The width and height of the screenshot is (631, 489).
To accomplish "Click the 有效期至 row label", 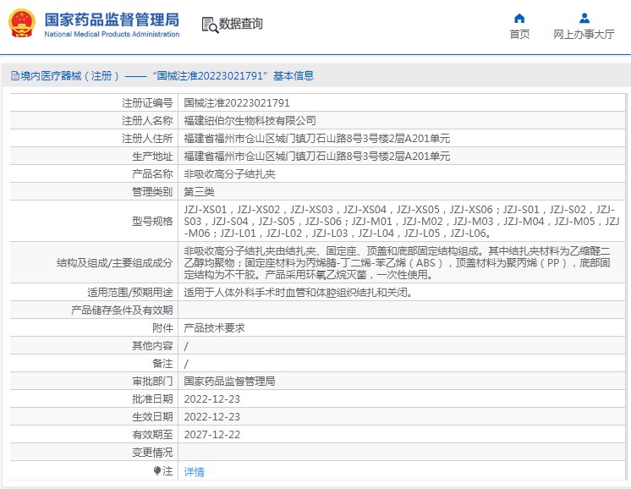I will click(x=152, y=435).
